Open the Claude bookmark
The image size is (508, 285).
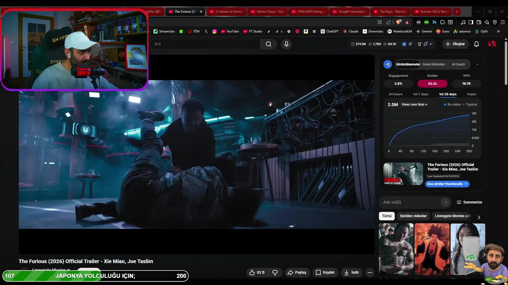[x=351, y=31]
